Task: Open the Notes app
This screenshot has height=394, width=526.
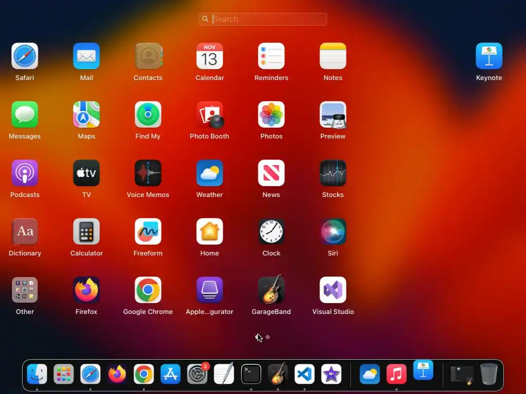Action: click(333, 56)
